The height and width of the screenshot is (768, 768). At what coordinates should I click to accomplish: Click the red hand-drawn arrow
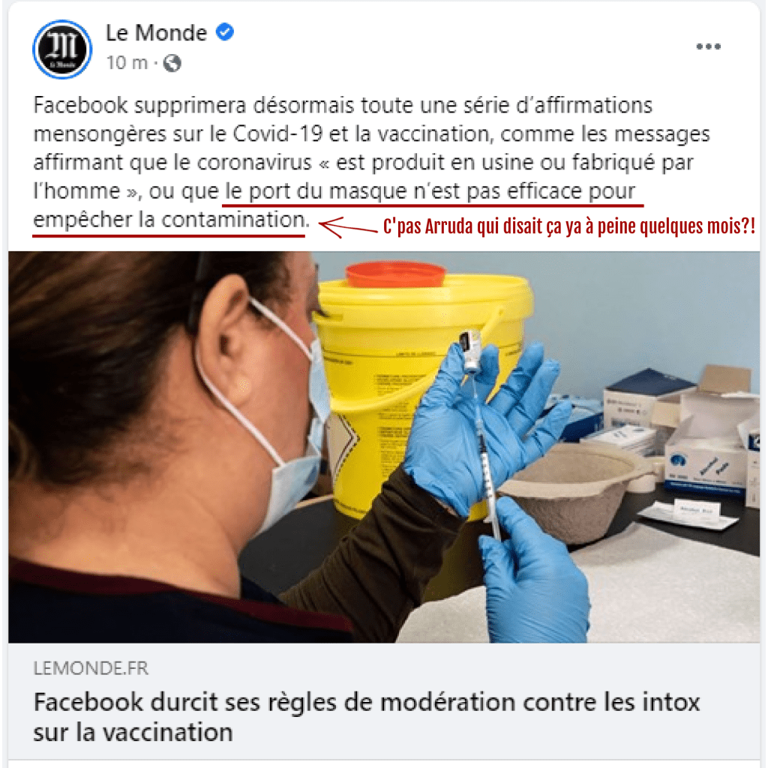348,227
